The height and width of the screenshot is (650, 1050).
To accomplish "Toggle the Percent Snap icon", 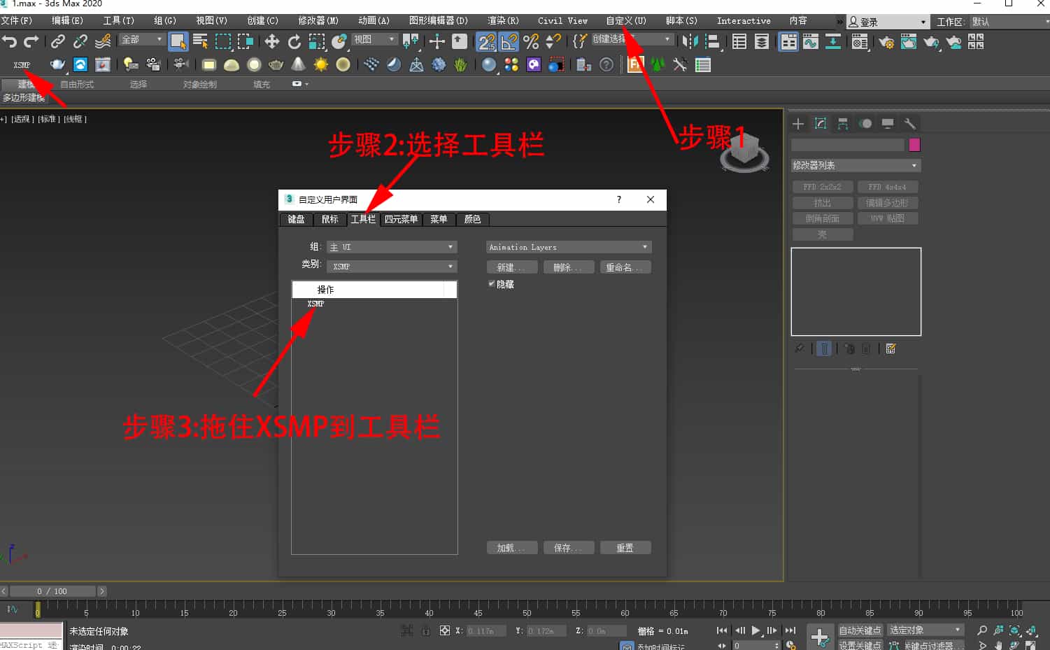I will tap(531, 42).
